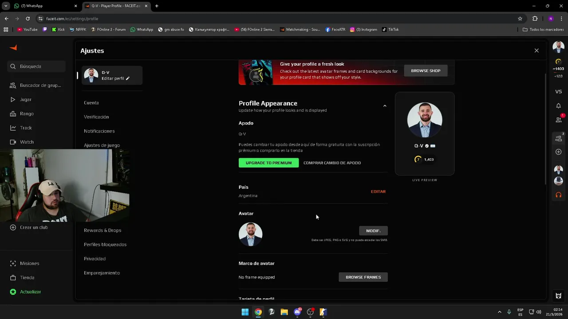Open Discord from the taskbar

pos(297,312)
